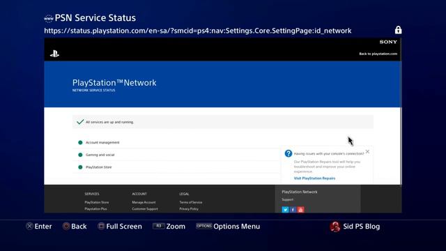The width and height of the screenshot is (446, 251).
Task: Click the green dot beside Account management
Action: (x=80, y=142)
